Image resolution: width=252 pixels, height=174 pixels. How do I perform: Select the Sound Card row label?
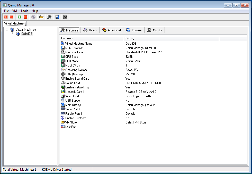(73, 83)
